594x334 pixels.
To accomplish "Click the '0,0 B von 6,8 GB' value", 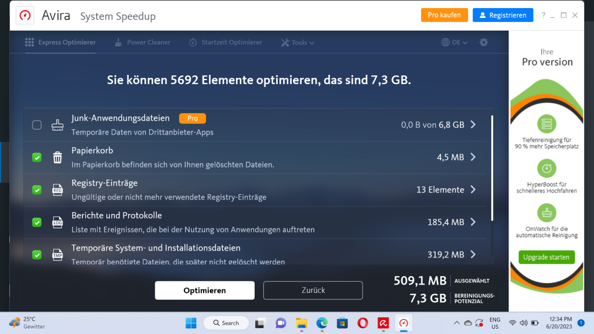I will (x=433, y=125).
